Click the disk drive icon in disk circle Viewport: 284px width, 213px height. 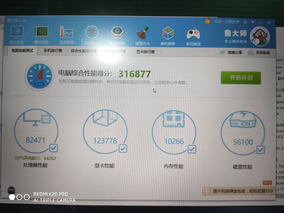tap(243, 120)
